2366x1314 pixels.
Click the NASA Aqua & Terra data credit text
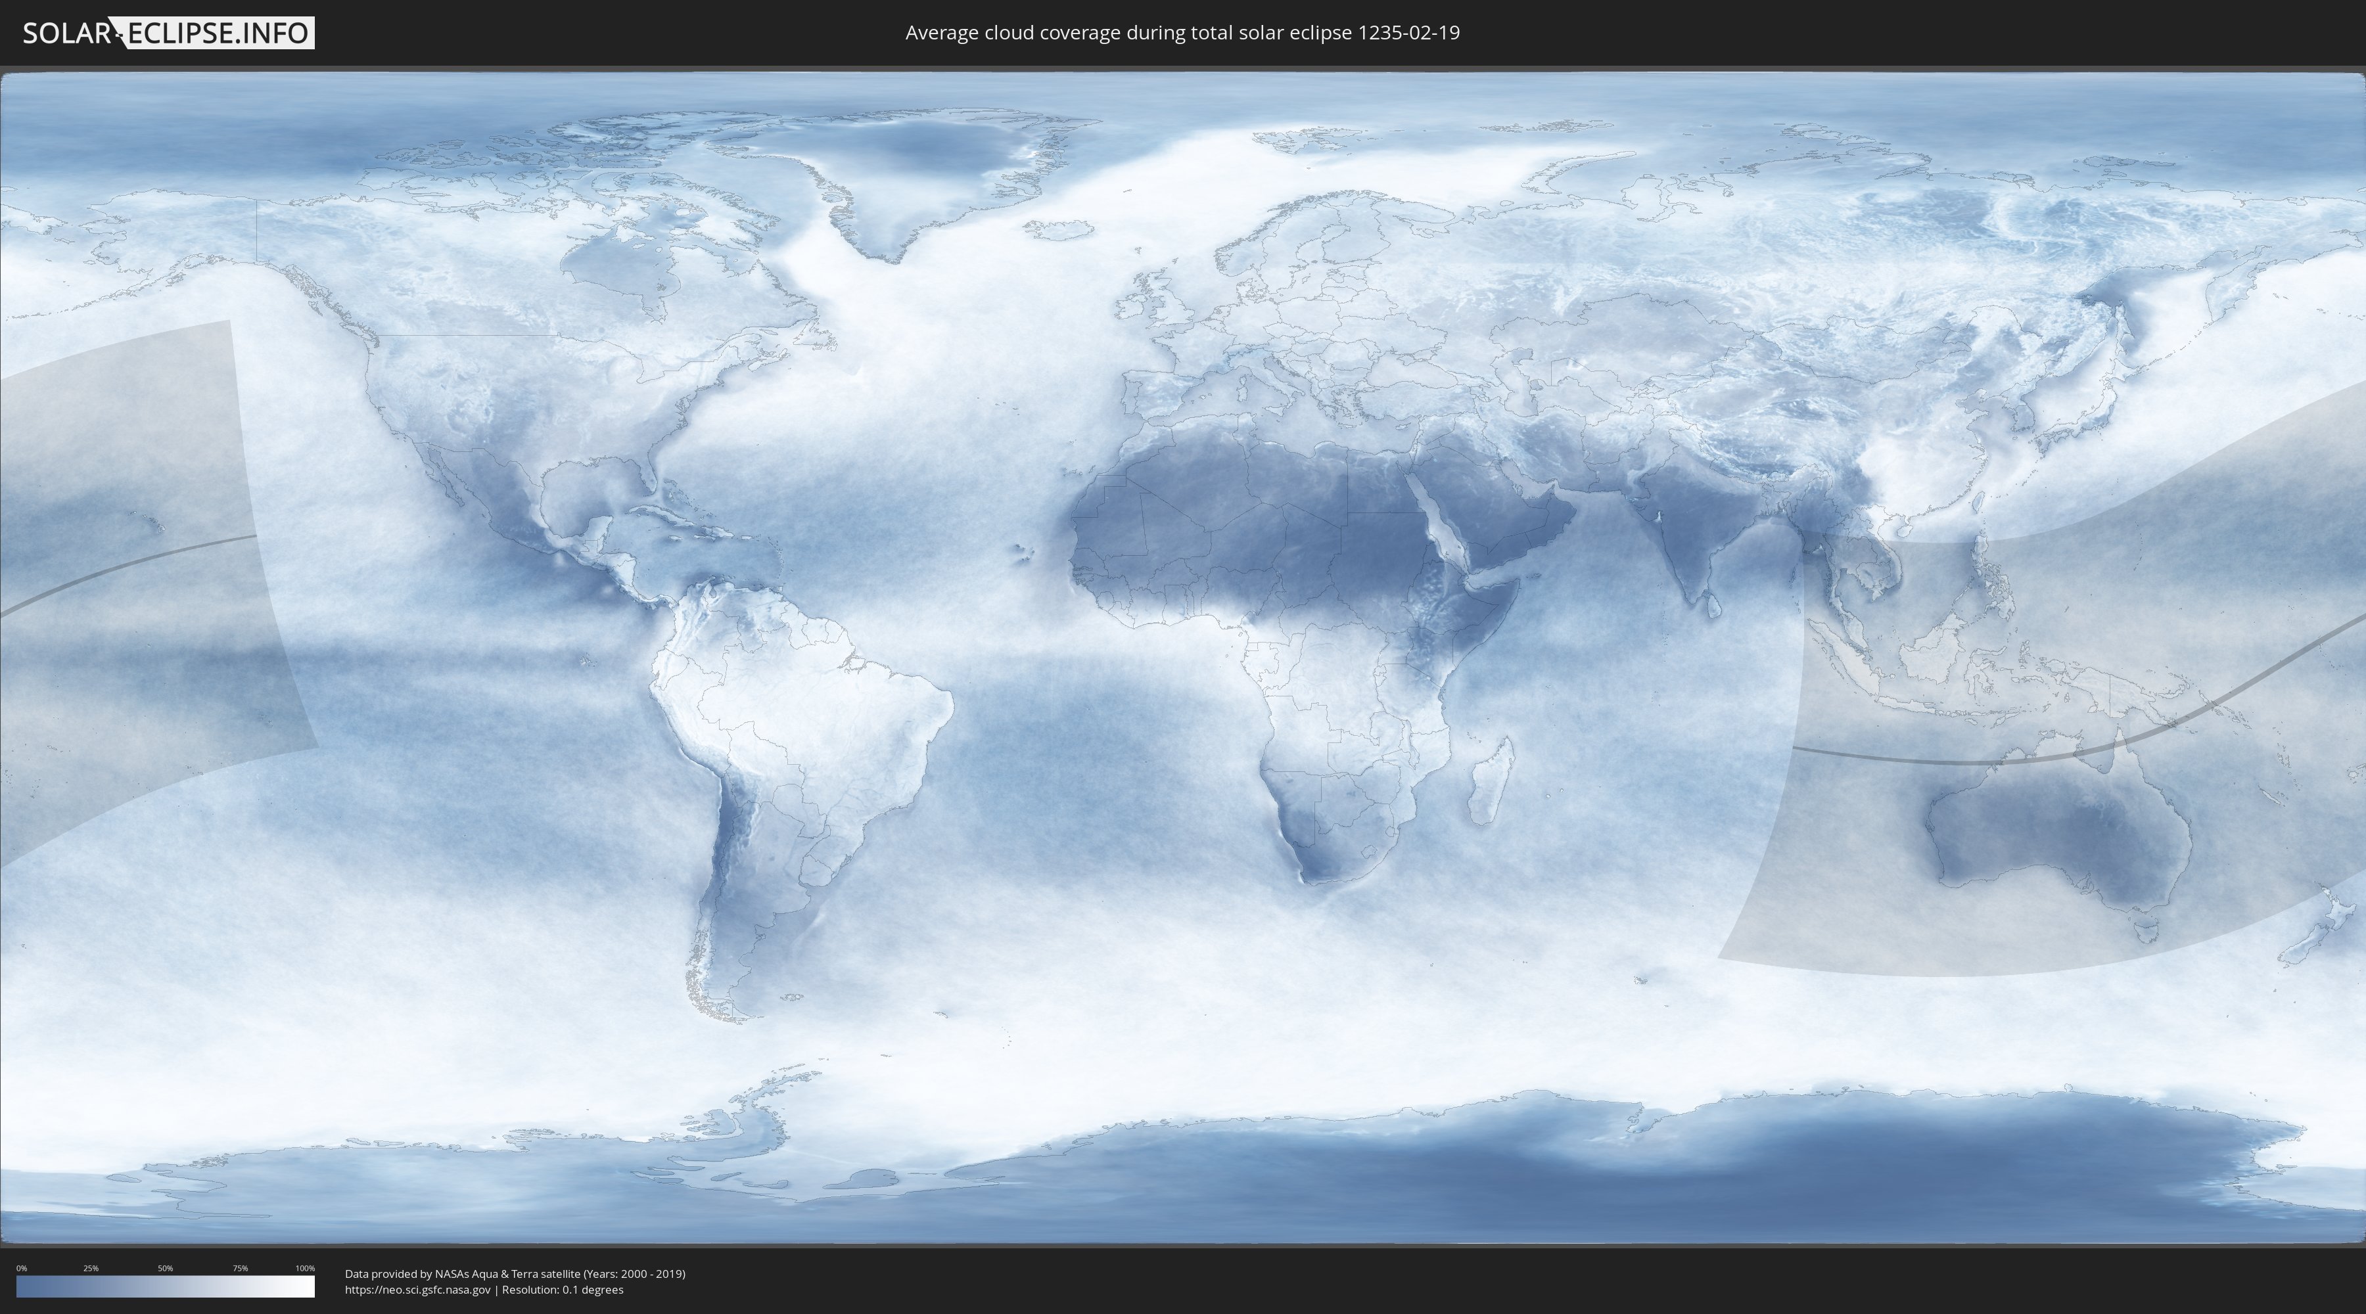(x=515, y=1274)
